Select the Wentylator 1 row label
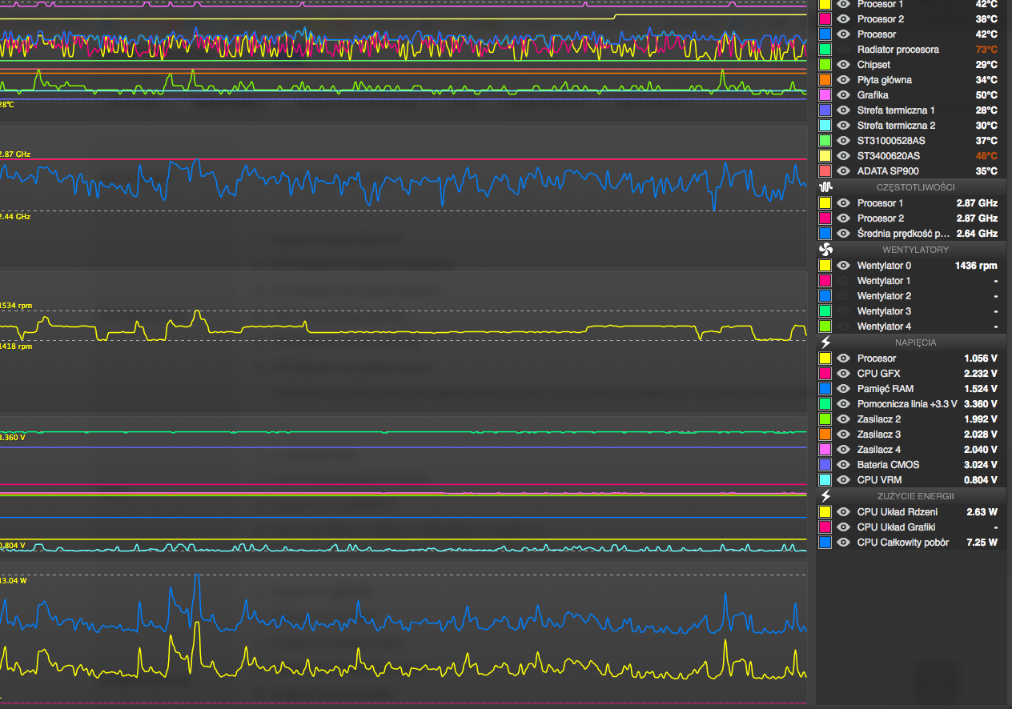The height and width of the screenshot is (709, 1012). (884, 281)
